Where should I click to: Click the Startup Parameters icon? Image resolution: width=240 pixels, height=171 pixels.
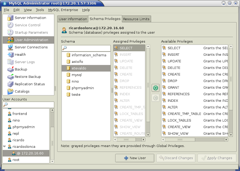(x=10, y=33)
